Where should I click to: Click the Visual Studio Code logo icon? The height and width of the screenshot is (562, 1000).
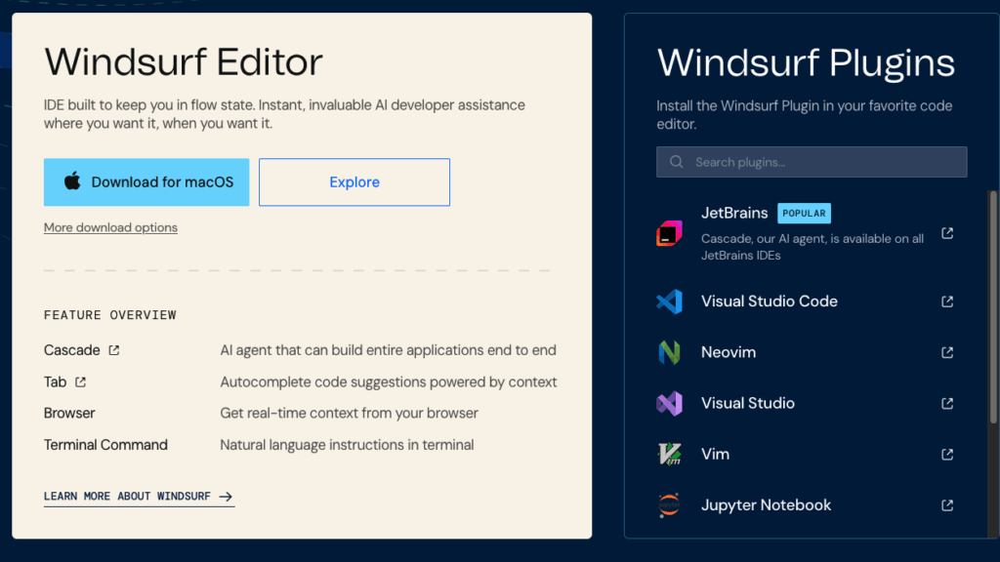coord(669,301)
